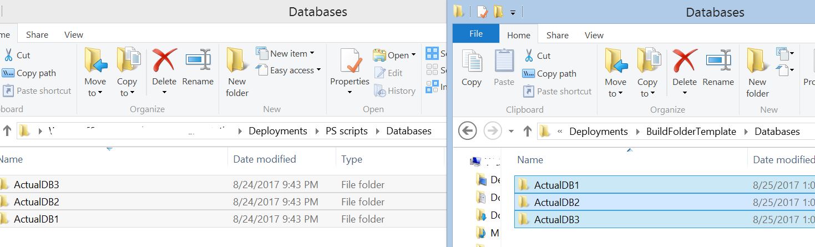Click Copy path in left window
The height and width of the screenshot is (247, 815).
[x=36, y=73]
